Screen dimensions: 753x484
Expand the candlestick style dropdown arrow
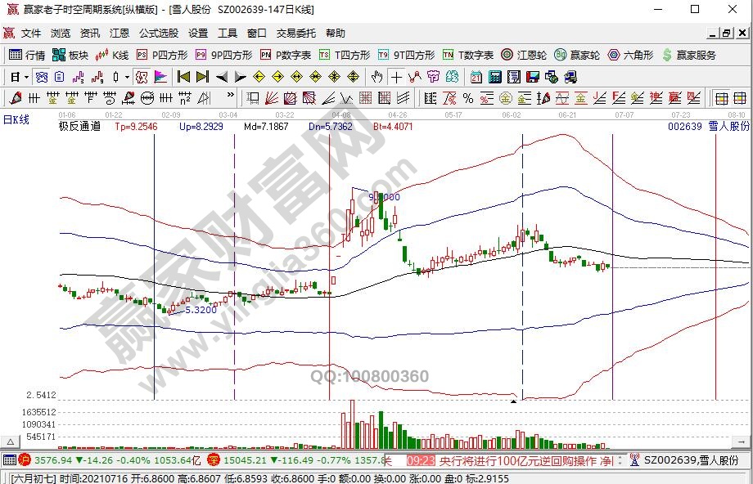click(127, 77)
